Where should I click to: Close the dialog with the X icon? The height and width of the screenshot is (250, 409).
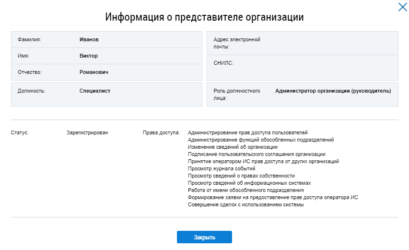click(402, 7)
